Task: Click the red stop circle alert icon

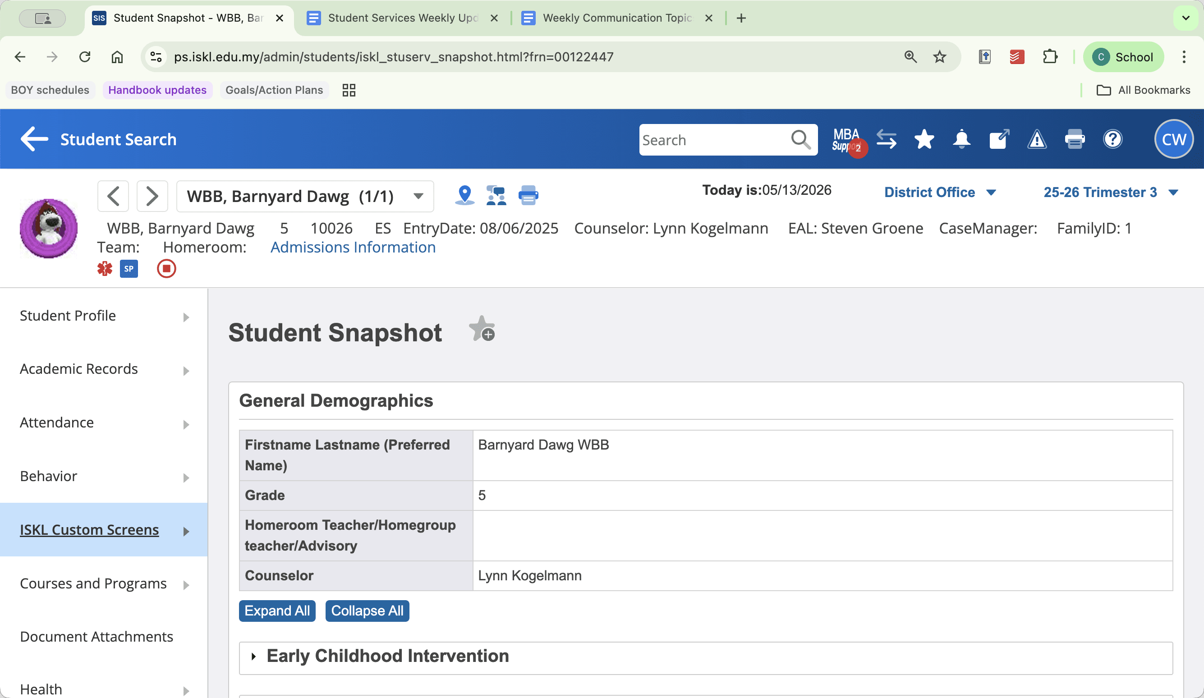Action: pyautogui.click(x=166, y=268)
